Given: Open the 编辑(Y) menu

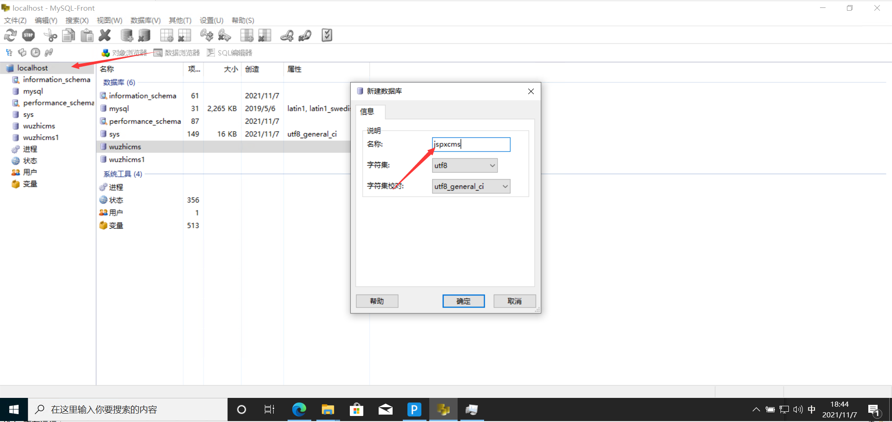Looking at the screenshot, I should point(46,20).
